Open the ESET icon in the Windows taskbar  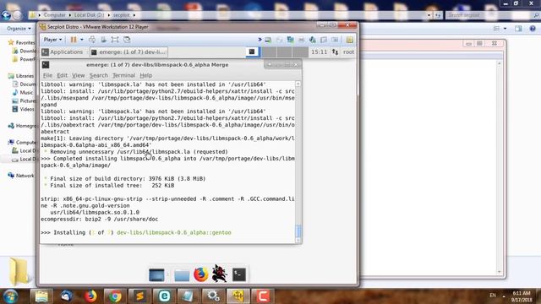coord(164,296)
